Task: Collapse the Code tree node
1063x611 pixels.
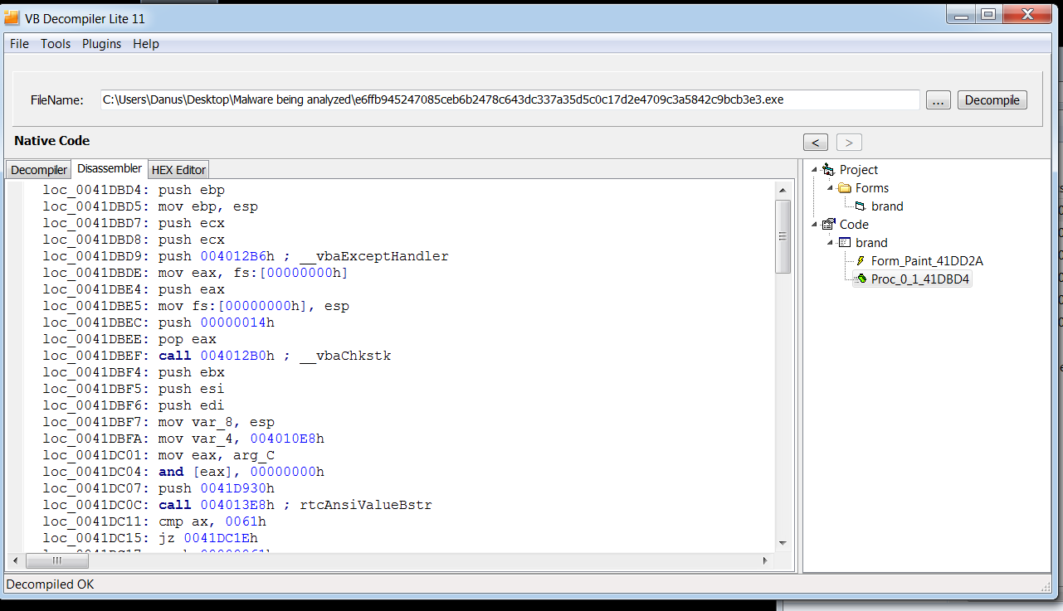Action: click(816, 225)
